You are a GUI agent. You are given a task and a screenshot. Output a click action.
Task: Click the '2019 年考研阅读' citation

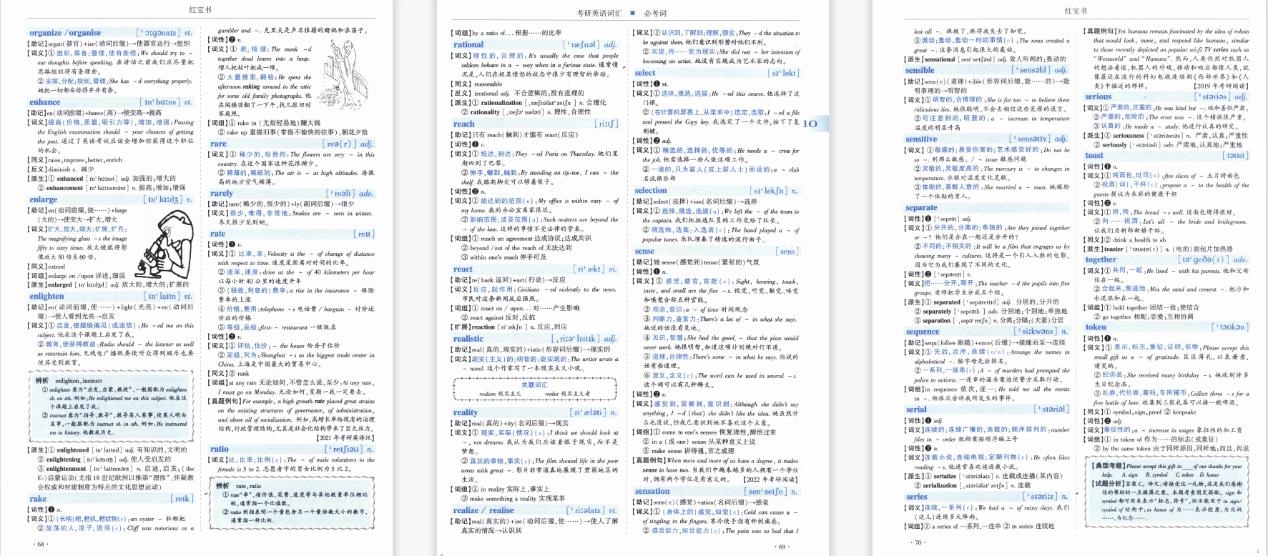click(x=1221, y=86)
